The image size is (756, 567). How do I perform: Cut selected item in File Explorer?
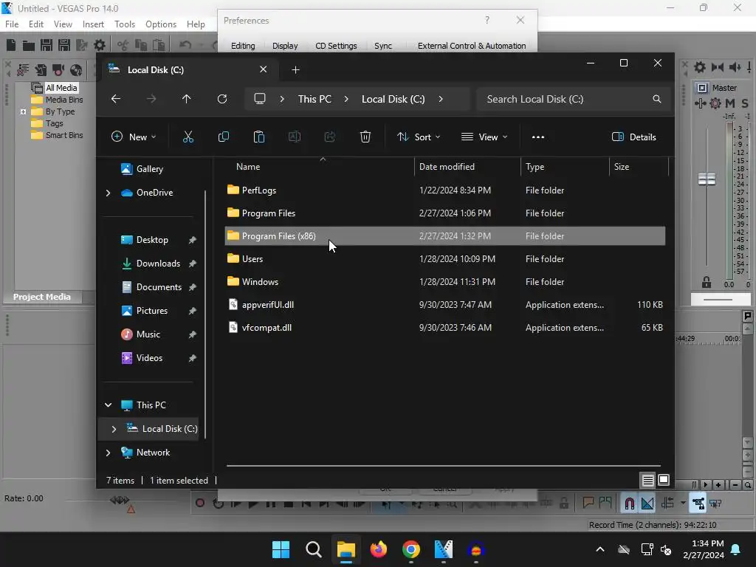[188, 137]
